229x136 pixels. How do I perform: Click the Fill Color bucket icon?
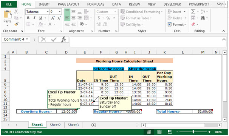(40, 24)
